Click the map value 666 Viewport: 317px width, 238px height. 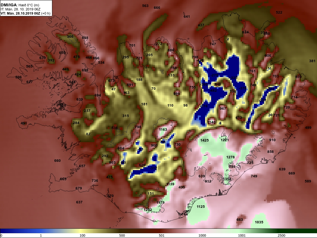pyautogui.click(x=157, y=8)
